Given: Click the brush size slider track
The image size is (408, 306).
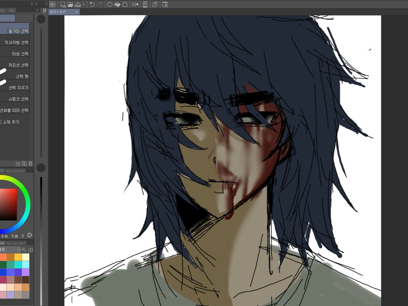Looking at the screenshot, I should point(41,92).
